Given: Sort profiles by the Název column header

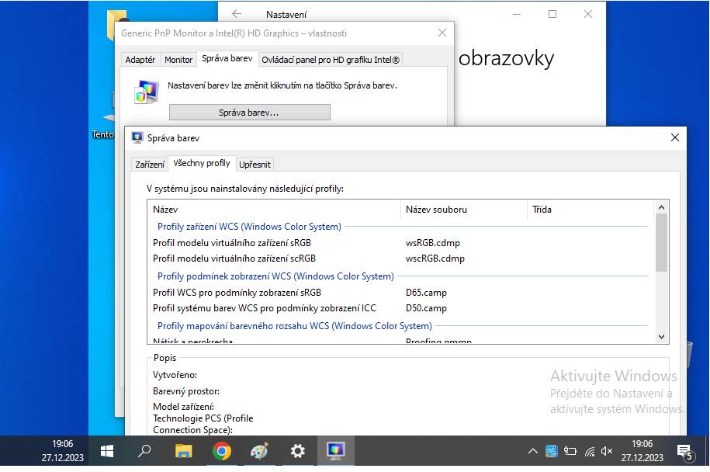Looking at the screenshot, I should (275, 210).
